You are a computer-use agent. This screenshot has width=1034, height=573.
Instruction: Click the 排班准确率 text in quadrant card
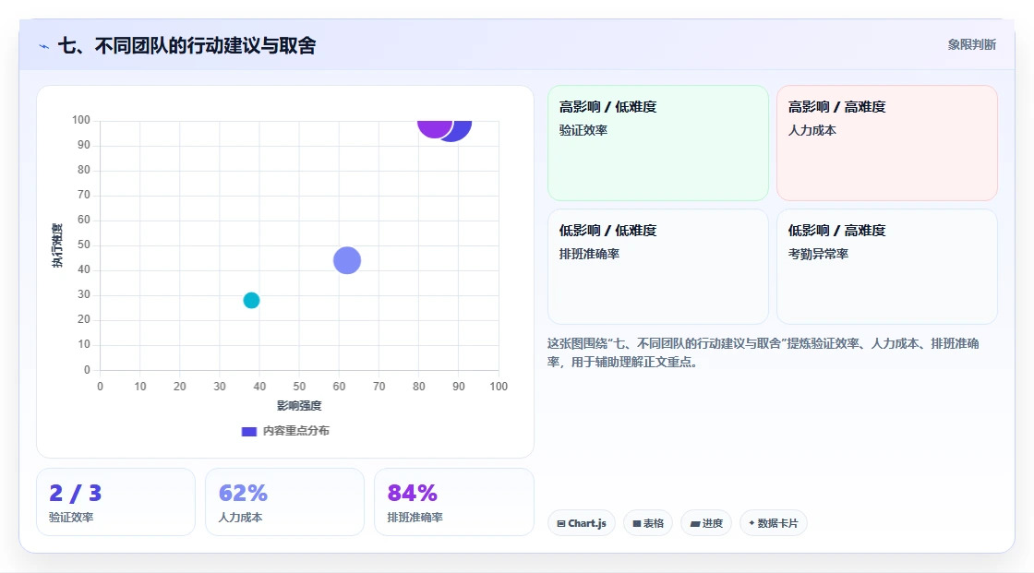[589, 254]
